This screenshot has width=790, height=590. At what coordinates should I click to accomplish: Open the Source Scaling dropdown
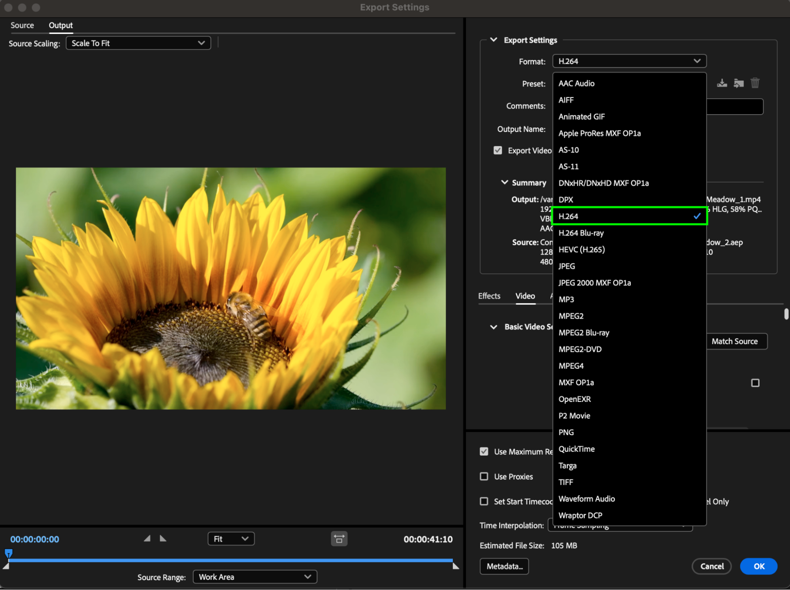[x=138, y=43]
